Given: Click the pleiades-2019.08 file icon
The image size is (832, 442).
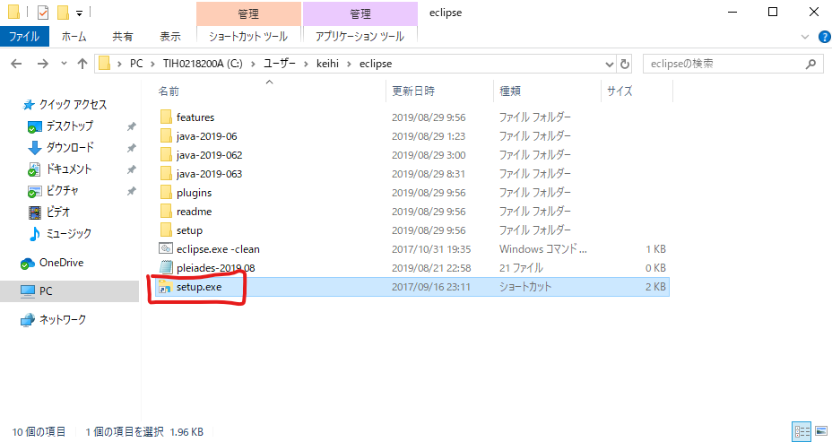Looking at the screenshot, I should pos(166,267).
